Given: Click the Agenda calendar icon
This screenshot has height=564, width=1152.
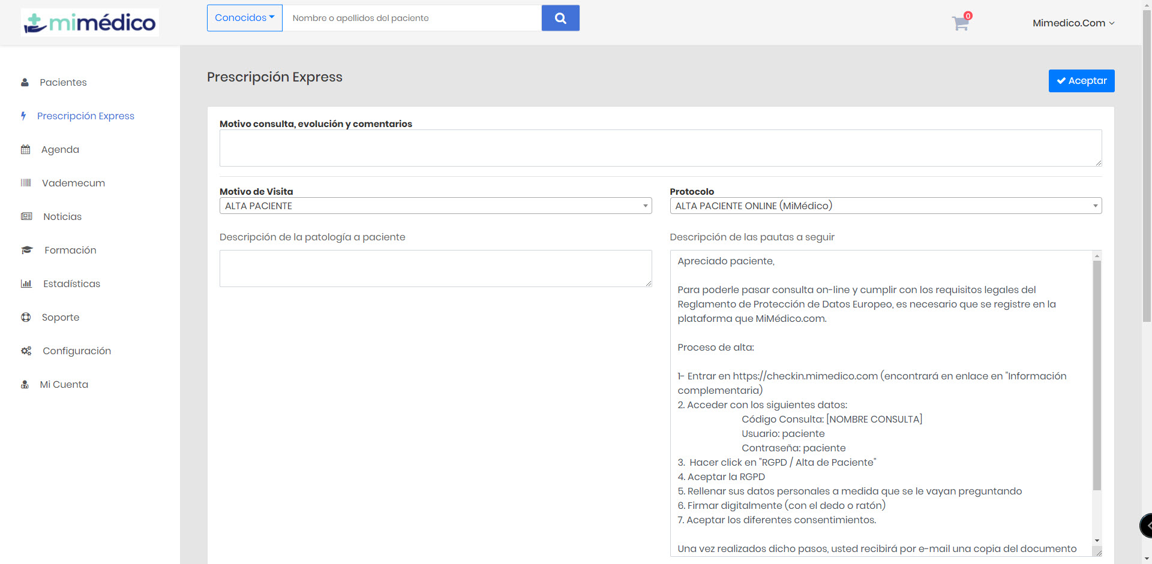Looking at the screenshot, I should click(25, 149).
